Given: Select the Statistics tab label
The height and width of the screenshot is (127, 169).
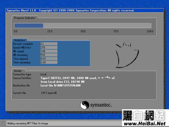Looking at the screenshot, I should [x=20, y=40].
